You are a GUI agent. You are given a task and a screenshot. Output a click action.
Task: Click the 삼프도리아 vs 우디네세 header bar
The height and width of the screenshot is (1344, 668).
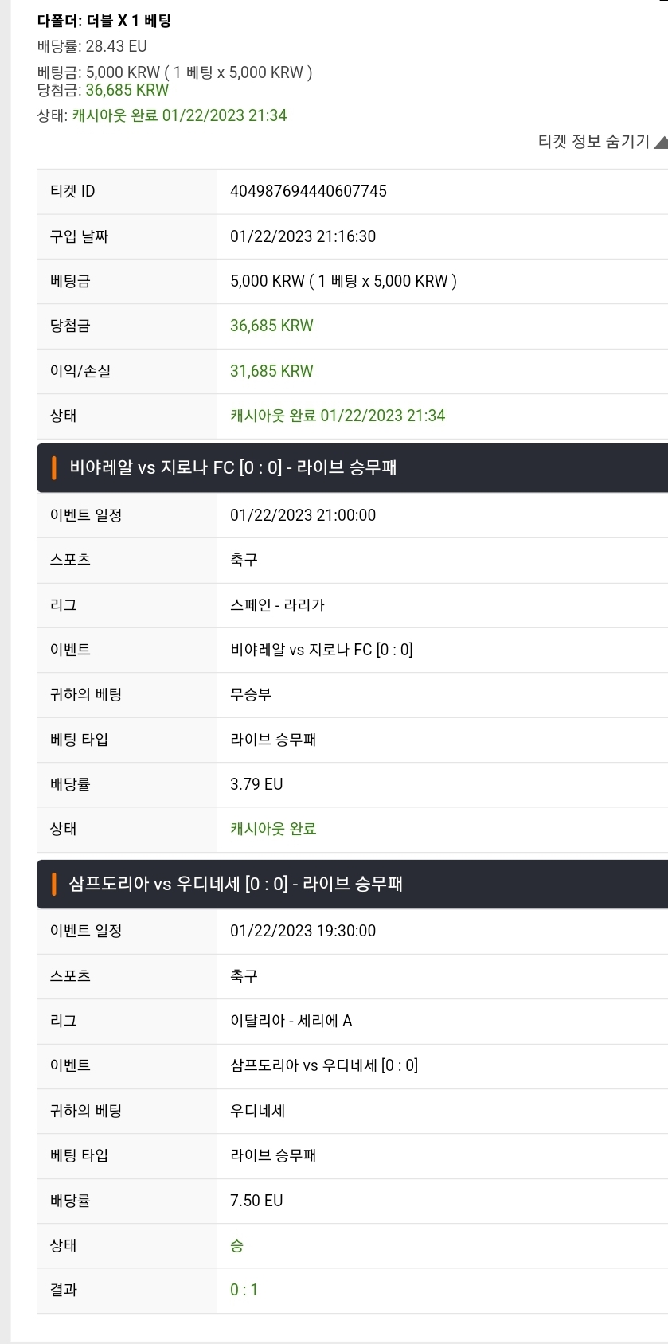click(352, 884)
